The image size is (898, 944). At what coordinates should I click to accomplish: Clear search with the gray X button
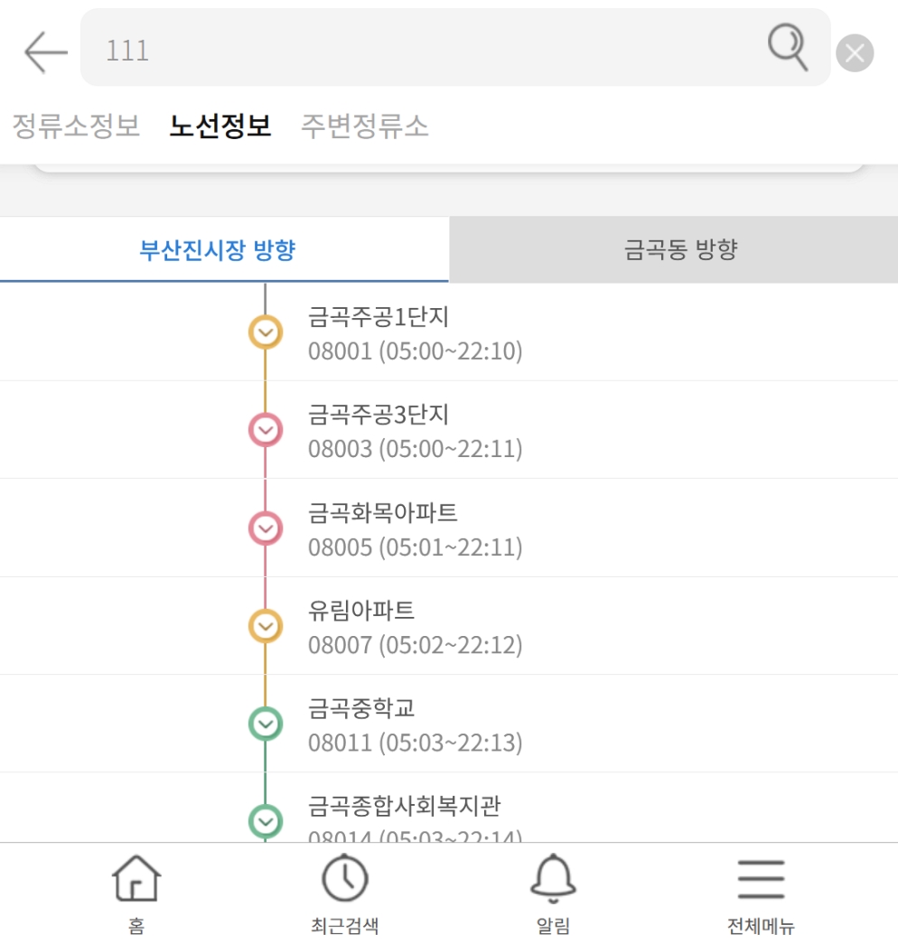[x=855, y=53]
